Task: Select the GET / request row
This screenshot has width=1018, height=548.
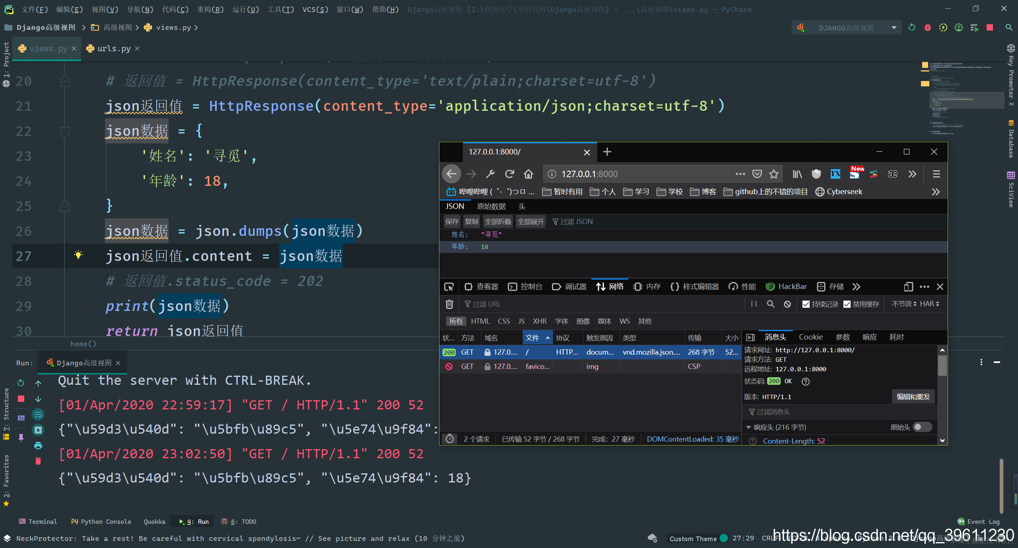Action: tap(590, 352)
